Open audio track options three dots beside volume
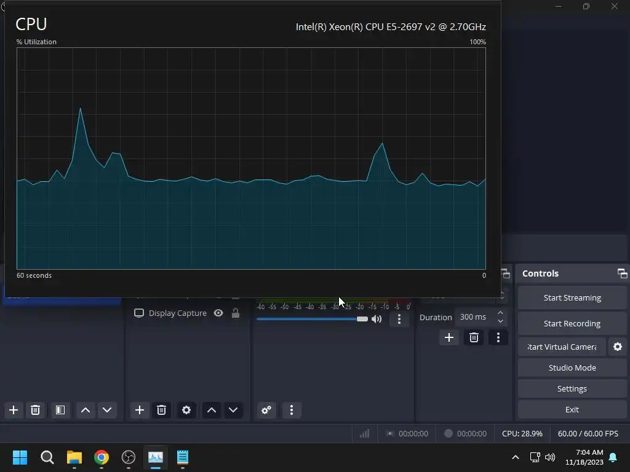Viewport: 630px width, 472px height. [x=399, y=319]
